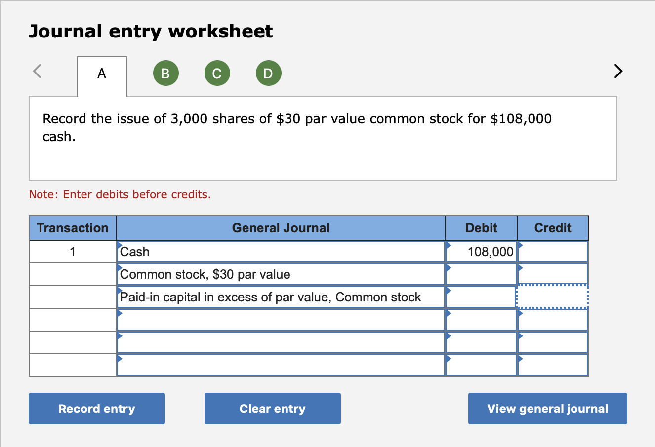Select the debit cell in the sixth row
The width and height of the screenshot is (655, 447).
481,365
